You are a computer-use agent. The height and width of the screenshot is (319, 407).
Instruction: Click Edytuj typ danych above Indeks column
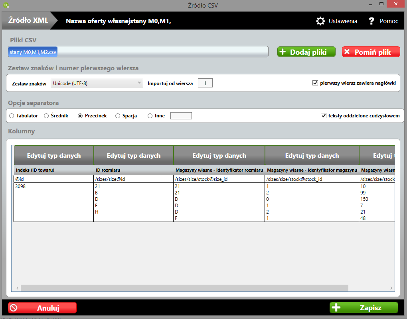coord(54,156)
